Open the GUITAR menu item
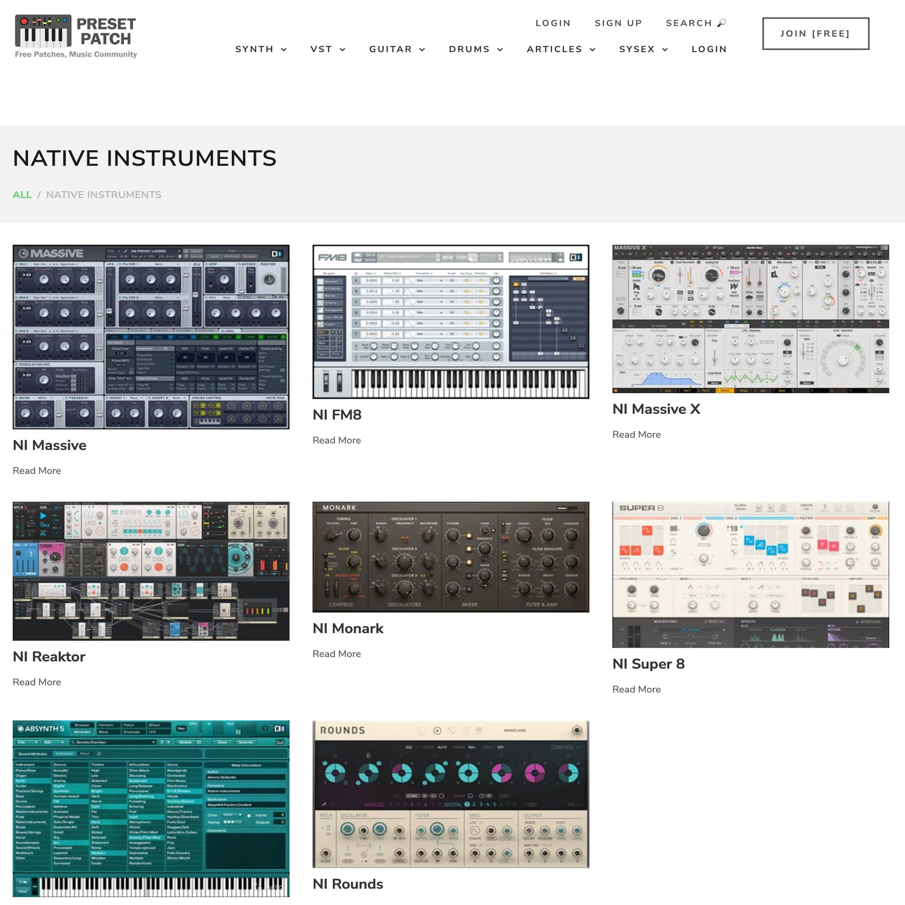The image size is (905, 905). pyautogui.click(x=391, y=49)
